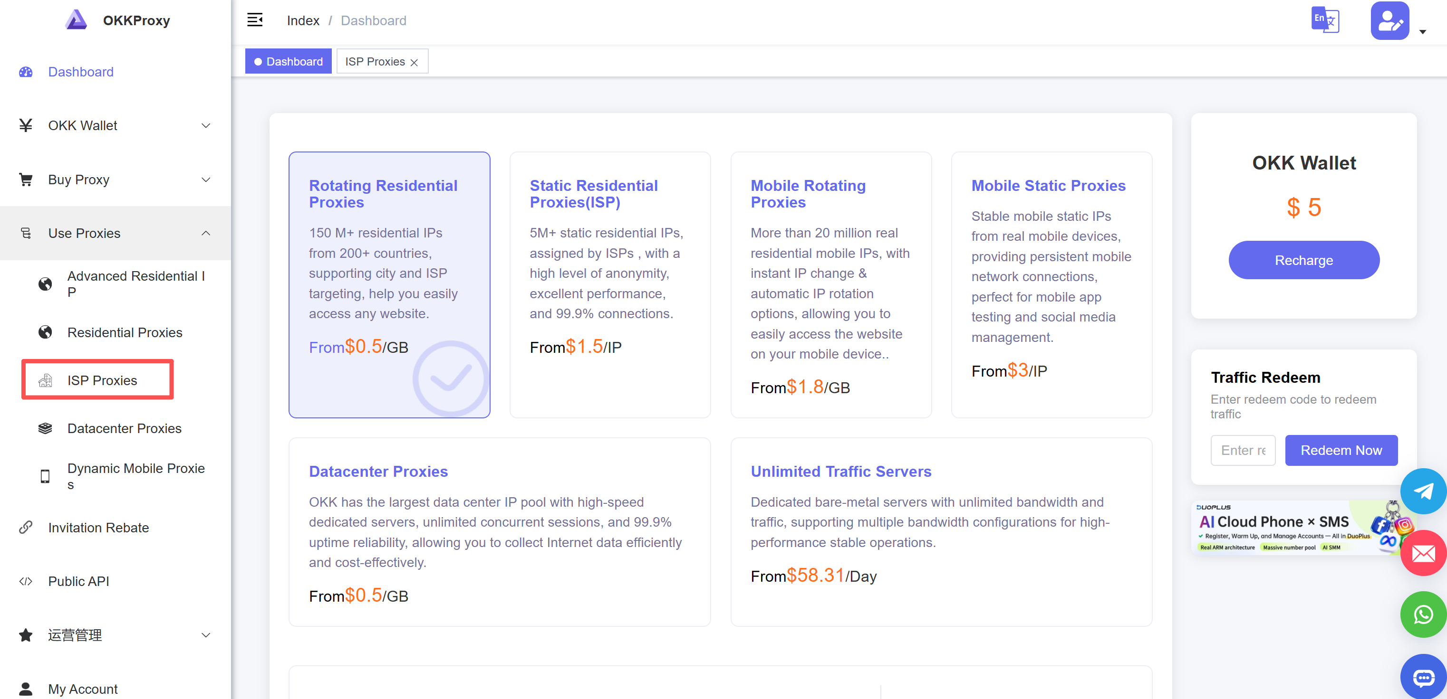
Task: Select the Unlimited Traffic Servers card
Action: pyautogui.click(x=941, y=532)
